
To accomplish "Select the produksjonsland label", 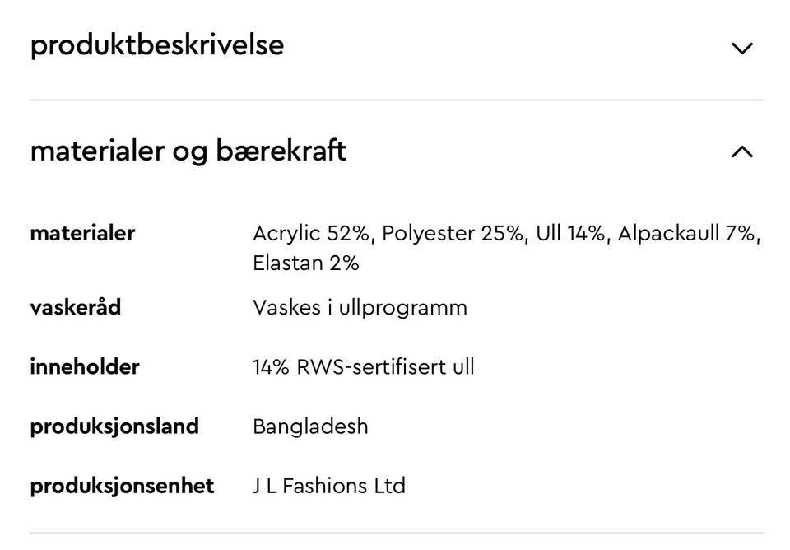I will tap(114, 426).
